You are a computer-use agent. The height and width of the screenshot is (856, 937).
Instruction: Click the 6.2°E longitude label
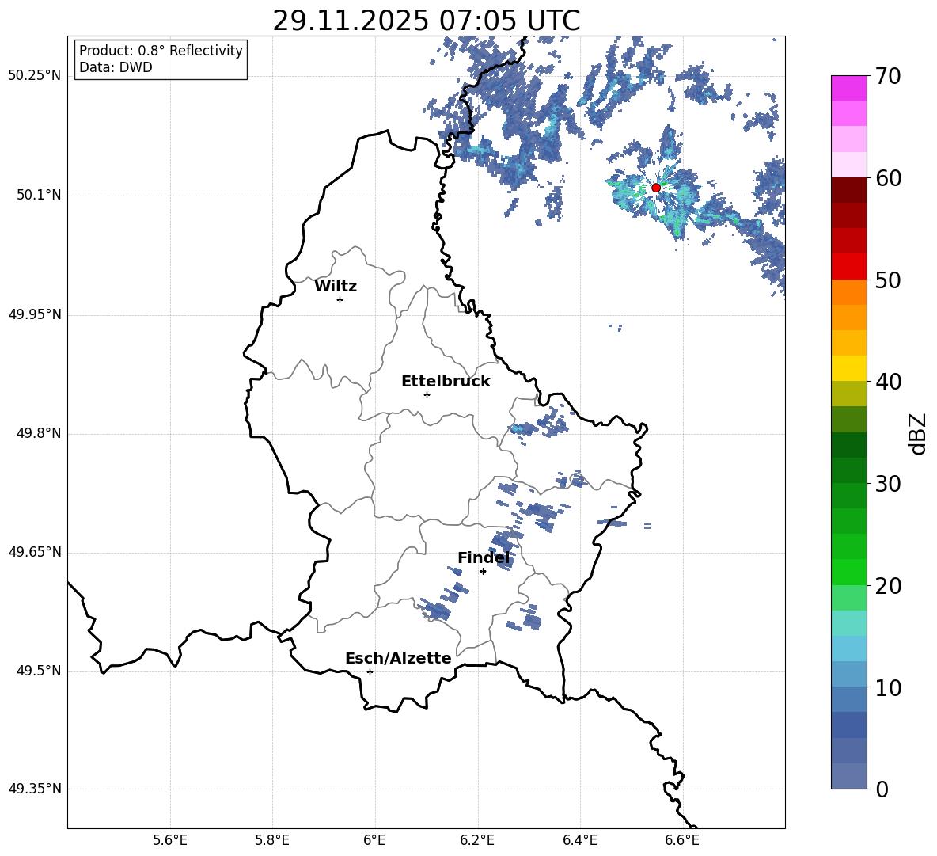click(x=477, y=840)
